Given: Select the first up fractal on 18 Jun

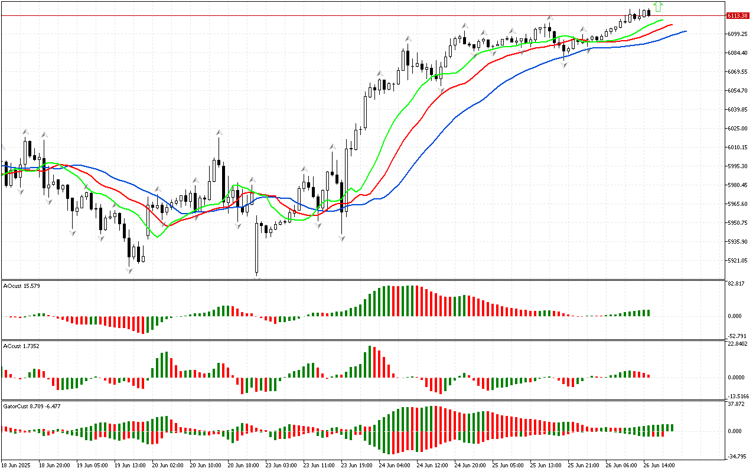Looking at the screenshot, I should 25,132.
